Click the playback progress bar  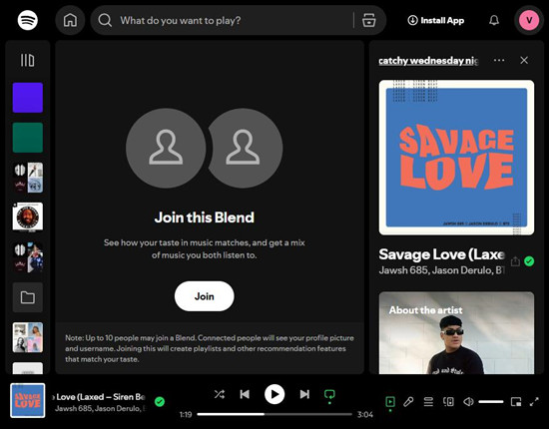tap(274, 414)
